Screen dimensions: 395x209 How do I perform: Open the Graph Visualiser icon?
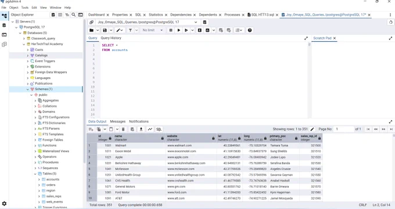coord(150,129)
